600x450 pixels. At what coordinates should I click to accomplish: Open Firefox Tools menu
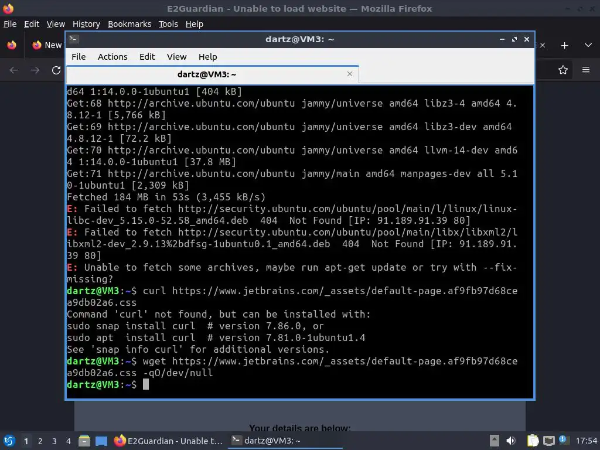pyautogui.click(x=168, y=24)
